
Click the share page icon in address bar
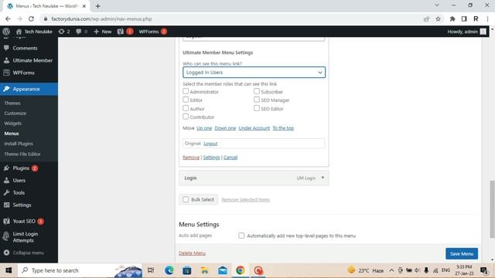point(426,19)
